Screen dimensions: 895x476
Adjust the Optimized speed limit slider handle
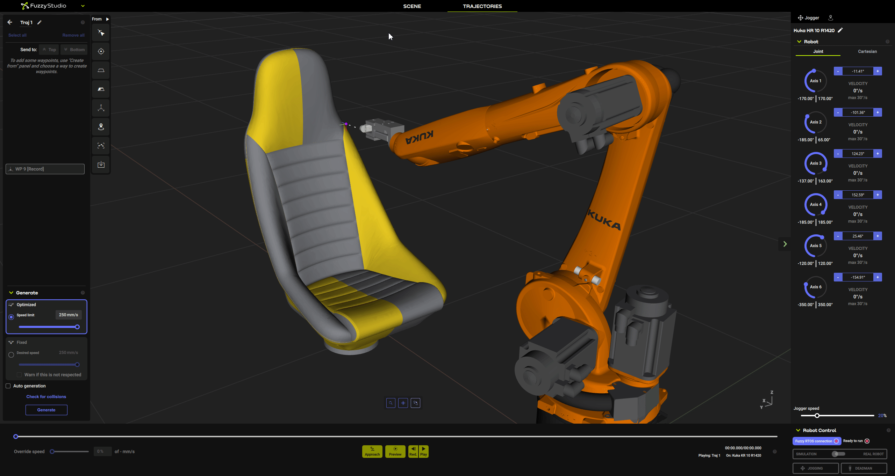click(x=77, y=327)
